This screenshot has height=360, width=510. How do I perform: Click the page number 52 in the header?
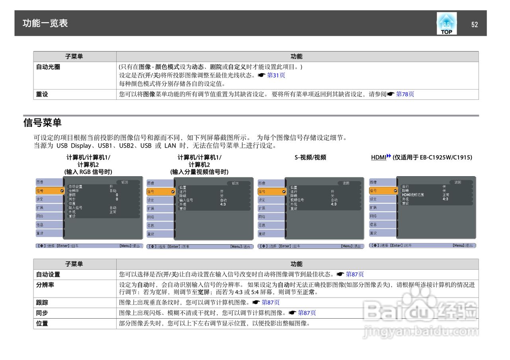coord(475,23)
